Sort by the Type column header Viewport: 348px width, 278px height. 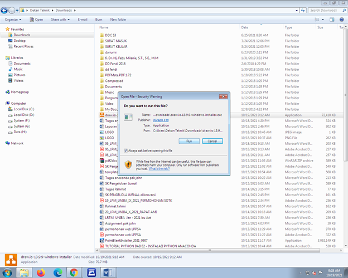[x=288, y=27]
